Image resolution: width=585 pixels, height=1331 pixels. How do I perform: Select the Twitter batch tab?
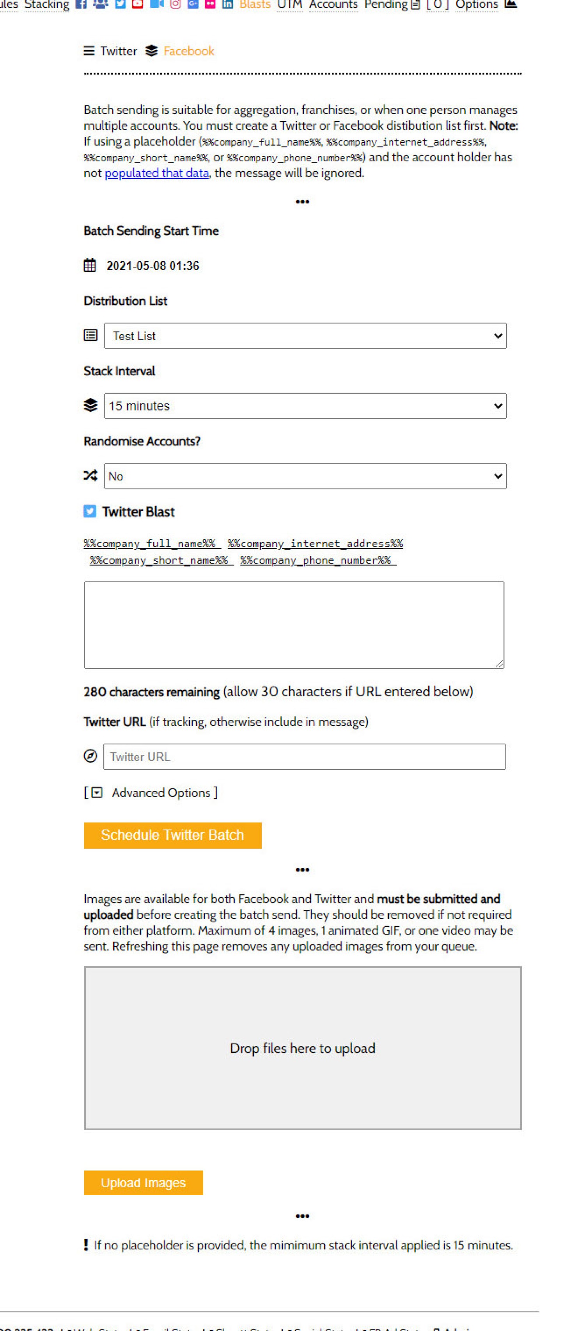(x=118, y=51)
